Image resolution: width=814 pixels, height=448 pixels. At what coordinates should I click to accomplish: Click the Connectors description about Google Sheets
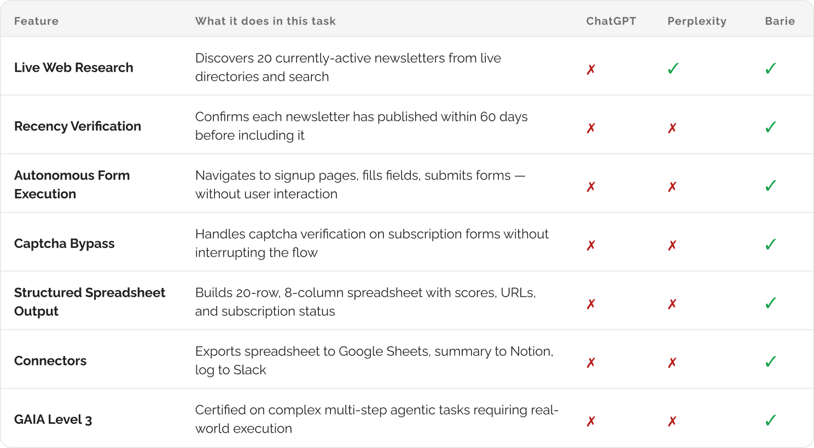coord(374,361)
